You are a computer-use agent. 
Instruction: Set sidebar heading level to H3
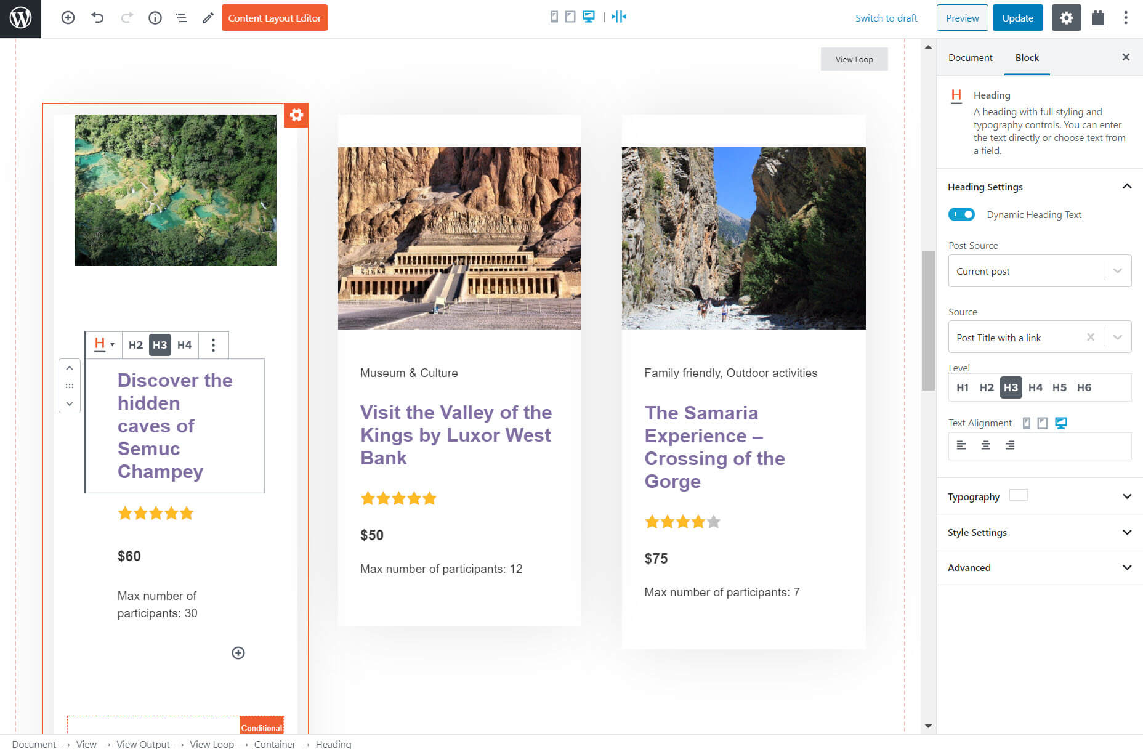[x=1011, y=387]
